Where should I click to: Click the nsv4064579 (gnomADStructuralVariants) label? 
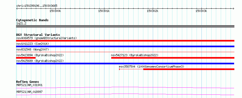coord(46,38)
